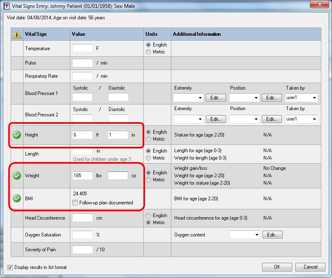Click the green checkmark icon beside Height
This screenshot has width=332, height=278.
click(x=16, y=135)
